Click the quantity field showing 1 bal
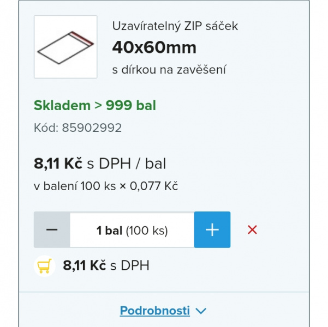Viewport: 328px width, 327px height. pos(132,229)
